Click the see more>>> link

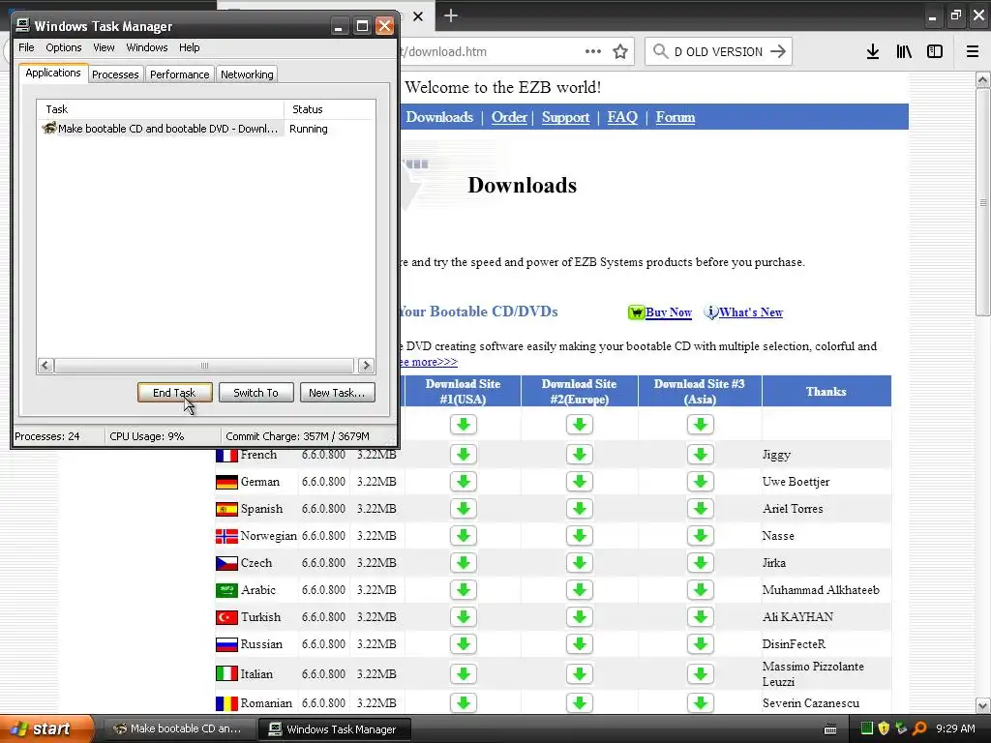click(x=429, y=362)
